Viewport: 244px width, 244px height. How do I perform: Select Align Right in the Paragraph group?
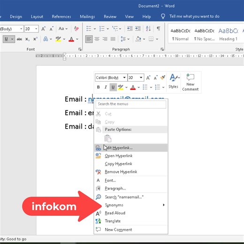(105, 39)
